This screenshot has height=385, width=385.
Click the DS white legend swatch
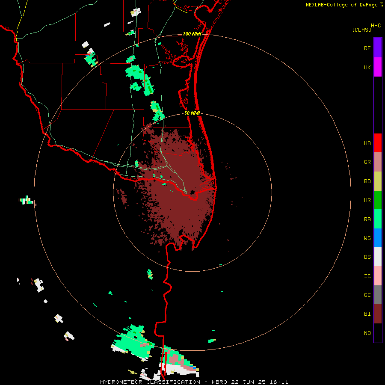tap(378, 257)
